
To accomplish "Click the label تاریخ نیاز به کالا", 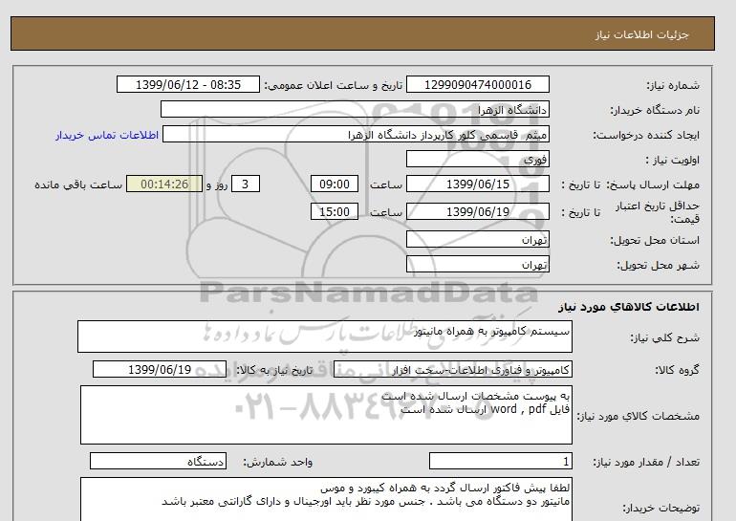I will (274, 370).
